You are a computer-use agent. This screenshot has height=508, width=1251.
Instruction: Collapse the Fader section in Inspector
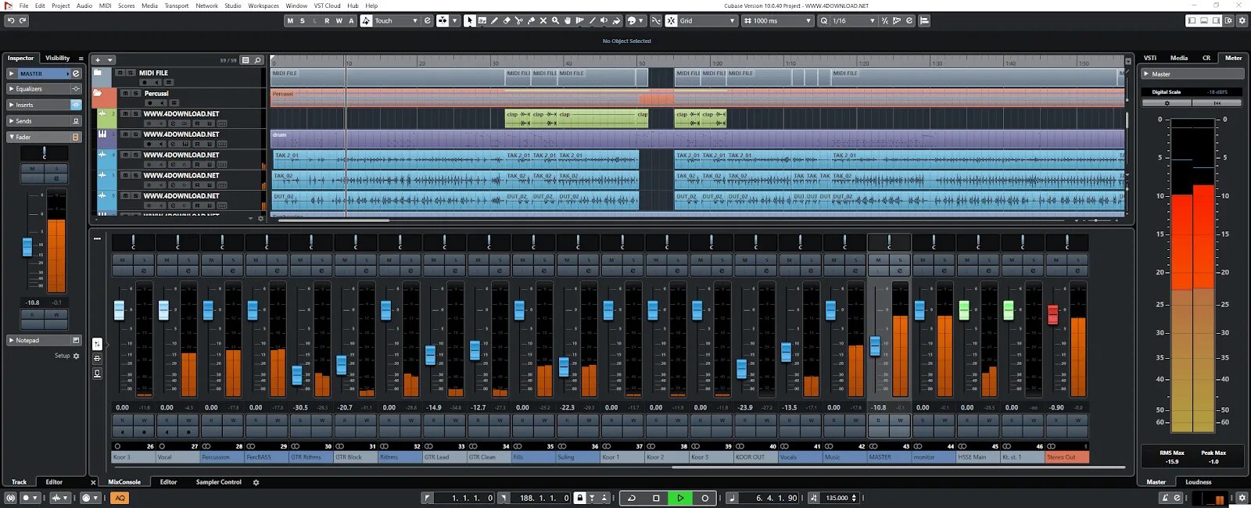tap(44, 137)
